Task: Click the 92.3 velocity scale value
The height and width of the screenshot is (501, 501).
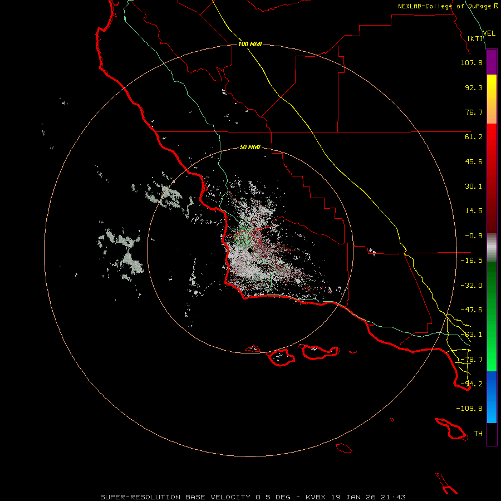Action: [x=474, y=87]
